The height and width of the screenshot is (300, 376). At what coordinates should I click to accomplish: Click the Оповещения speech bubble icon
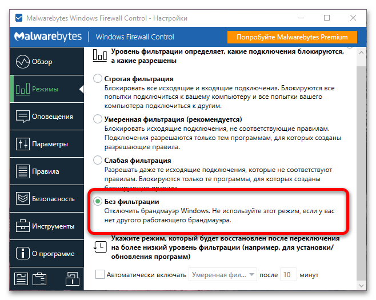pyautogui.click(x=23, y=117)
